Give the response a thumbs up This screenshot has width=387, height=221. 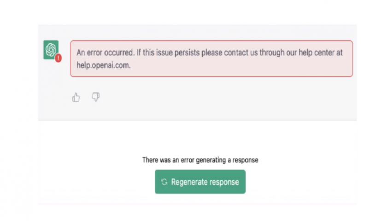click(x=76, y=97)
